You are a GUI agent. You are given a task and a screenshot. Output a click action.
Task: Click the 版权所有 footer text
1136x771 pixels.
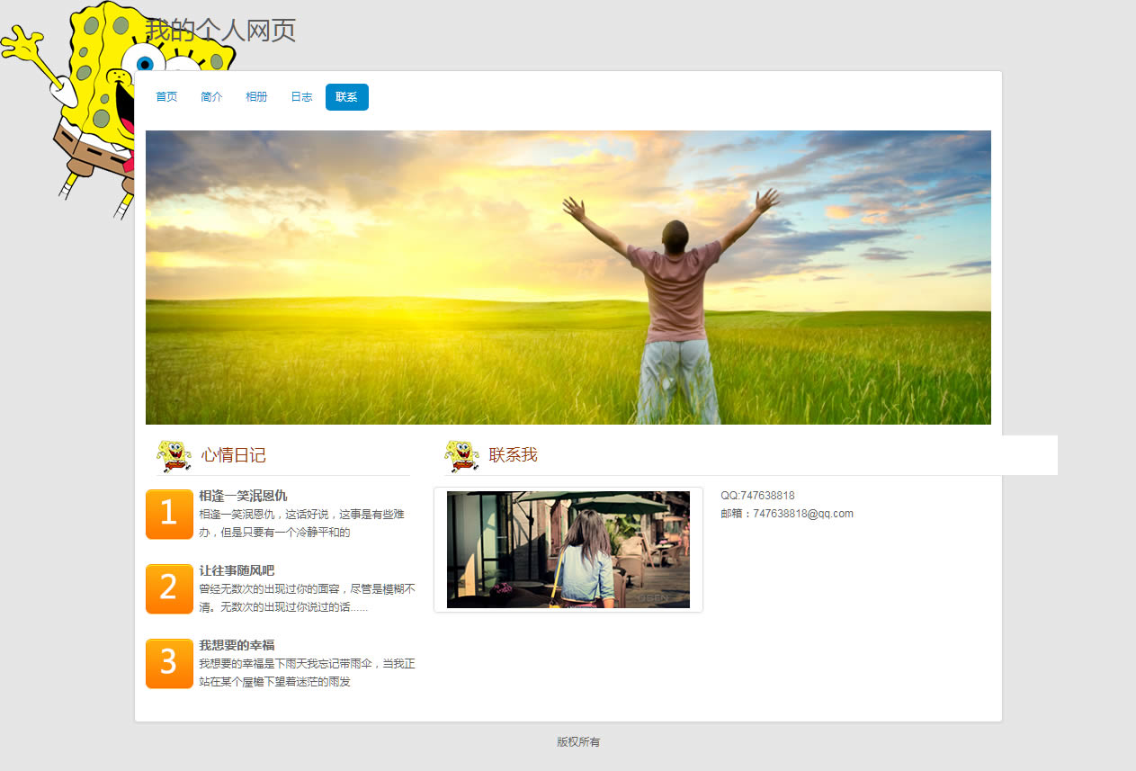tap(577, 742)
